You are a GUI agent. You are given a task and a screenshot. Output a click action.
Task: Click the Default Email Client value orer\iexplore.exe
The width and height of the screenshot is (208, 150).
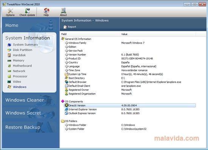tap(131, 86)
